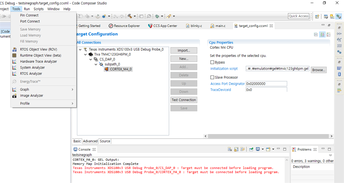The image size is (344, 183).
Task: Open the Outline view icon in right trim
Action: tap(339, 90)
